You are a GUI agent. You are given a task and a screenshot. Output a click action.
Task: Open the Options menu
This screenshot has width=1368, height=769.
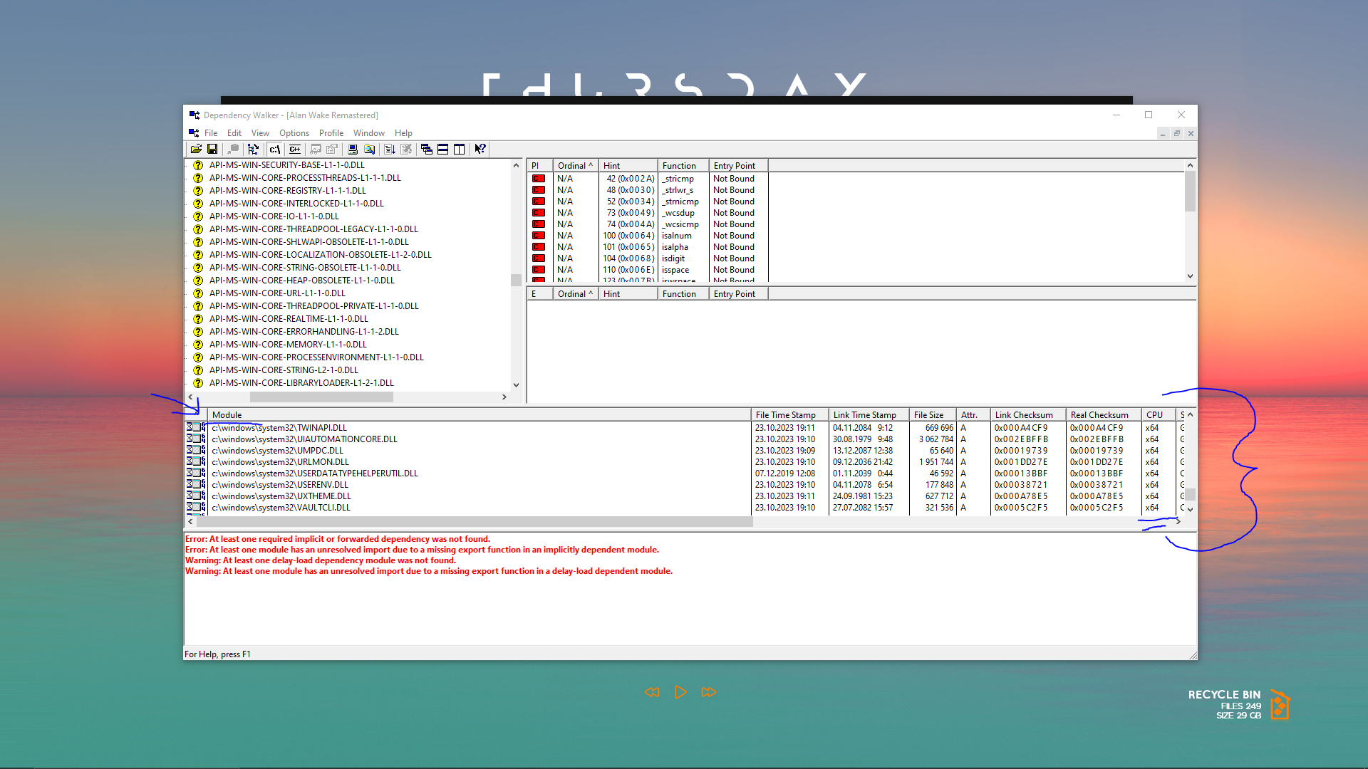click(294, 133)
